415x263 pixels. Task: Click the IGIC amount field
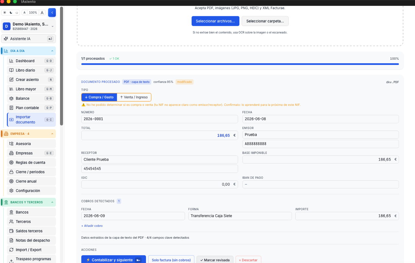click(x=160, y=184)
